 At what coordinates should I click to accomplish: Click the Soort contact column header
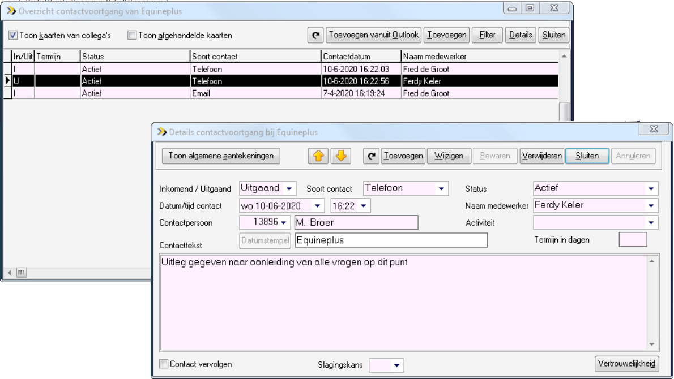click(x=255, y=57)
